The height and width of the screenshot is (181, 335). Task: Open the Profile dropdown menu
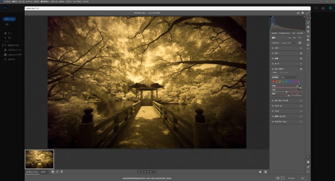pos(288,43)
